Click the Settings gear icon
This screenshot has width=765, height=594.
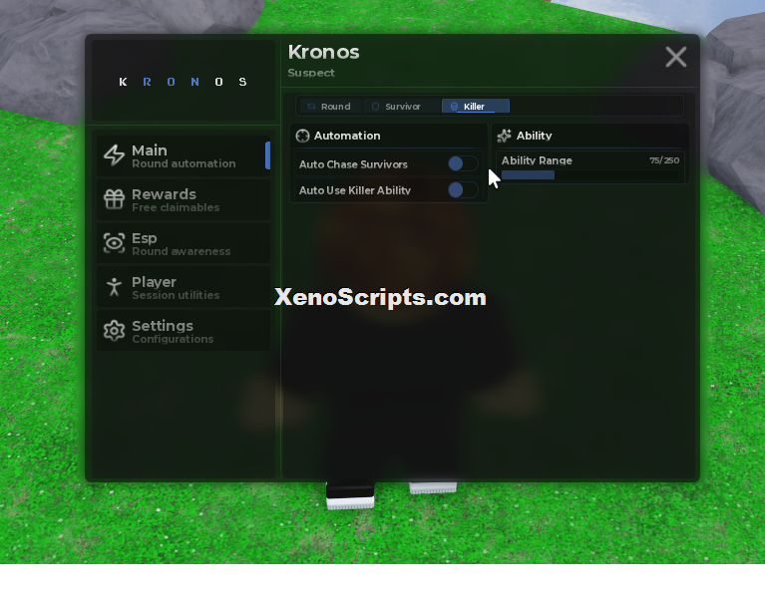tap(114, 331)
